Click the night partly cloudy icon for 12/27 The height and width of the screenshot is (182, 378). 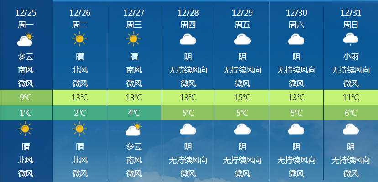point(134,129)
